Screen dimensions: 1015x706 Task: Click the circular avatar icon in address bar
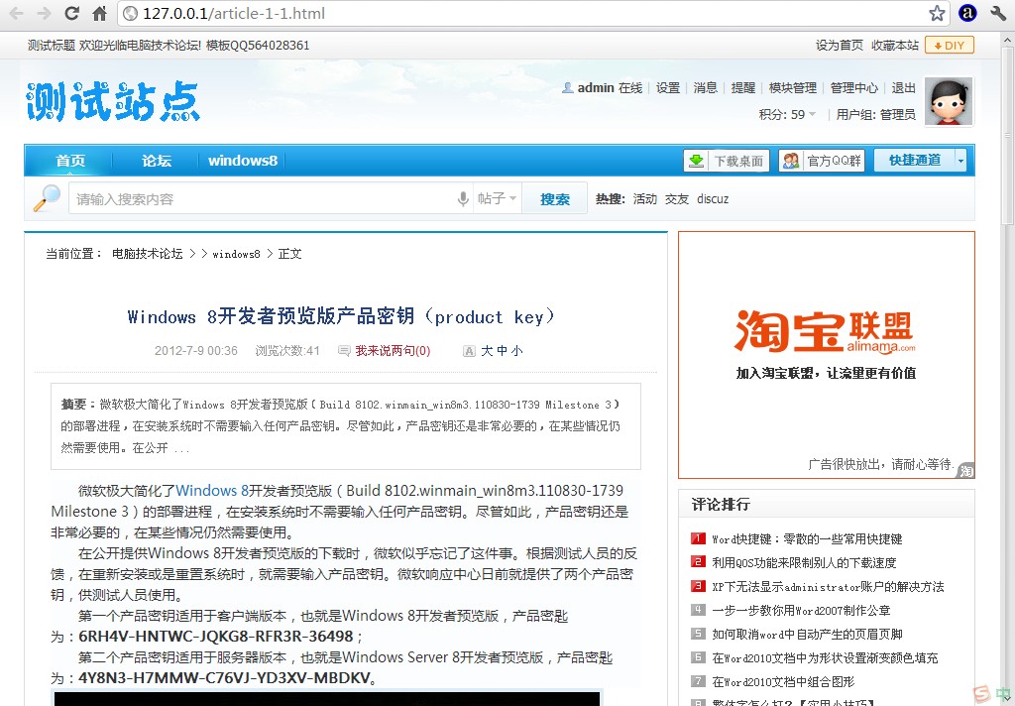pyautogui.click(x=966, y=13)
